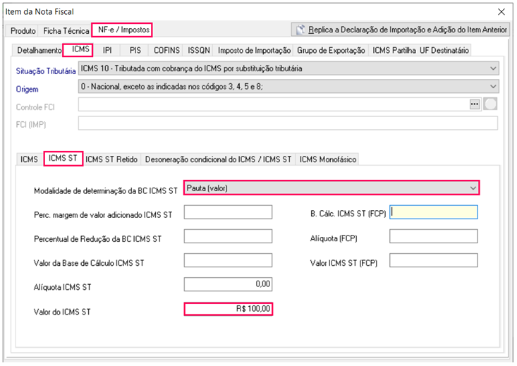Open the ICMS Partilha UF Destinatário tab
517x366 pixels.
click(x=420, y=50)
